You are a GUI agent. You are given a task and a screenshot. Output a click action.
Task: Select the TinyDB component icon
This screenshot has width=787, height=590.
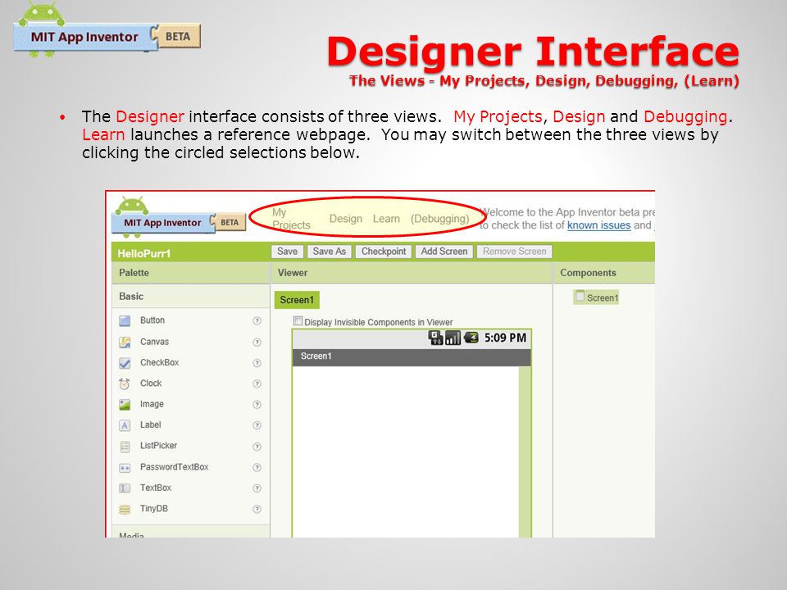tap(125, 509)
